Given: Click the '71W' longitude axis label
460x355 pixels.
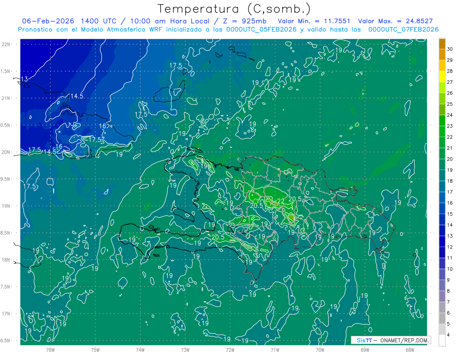Looking at the screenshot, I should [x=275, y=350].
